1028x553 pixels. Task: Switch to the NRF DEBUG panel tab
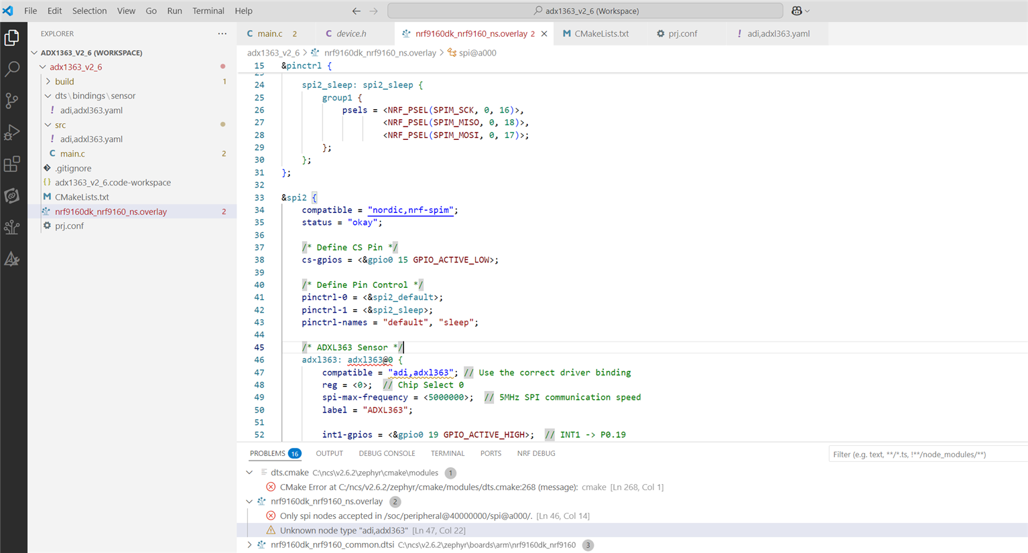(x=536, y=453)
